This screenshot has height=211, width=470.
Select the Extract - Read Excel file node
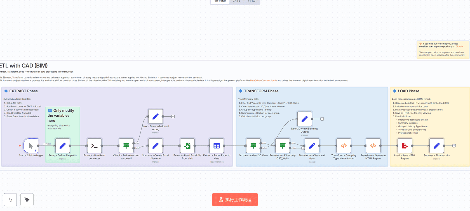pyautogui.click(x=187, y=146)
